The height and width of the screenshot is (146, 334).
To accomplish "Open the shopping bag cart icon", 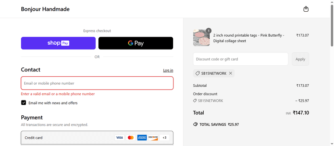I will pos(306,9).
